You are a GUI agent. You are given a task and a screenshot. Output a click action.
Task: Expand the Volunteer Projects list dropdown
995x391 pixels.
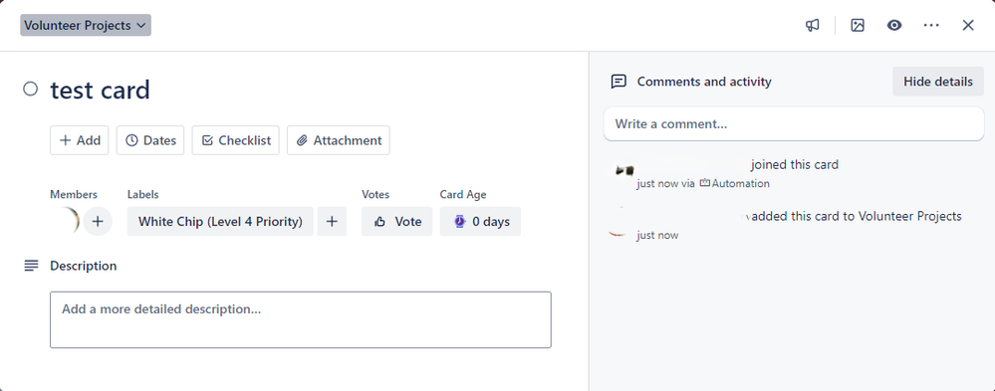86,25
